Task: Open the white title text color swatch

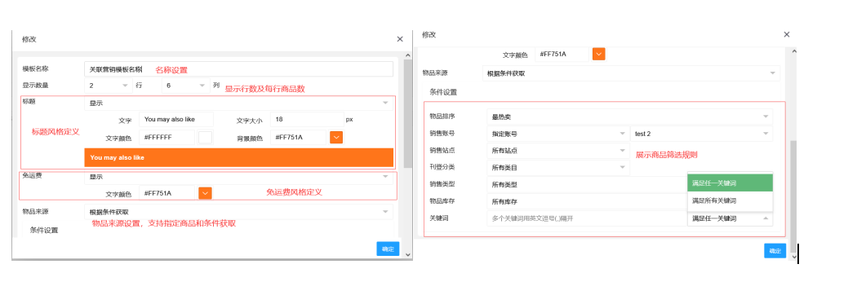Action: [x=205, y=138]
